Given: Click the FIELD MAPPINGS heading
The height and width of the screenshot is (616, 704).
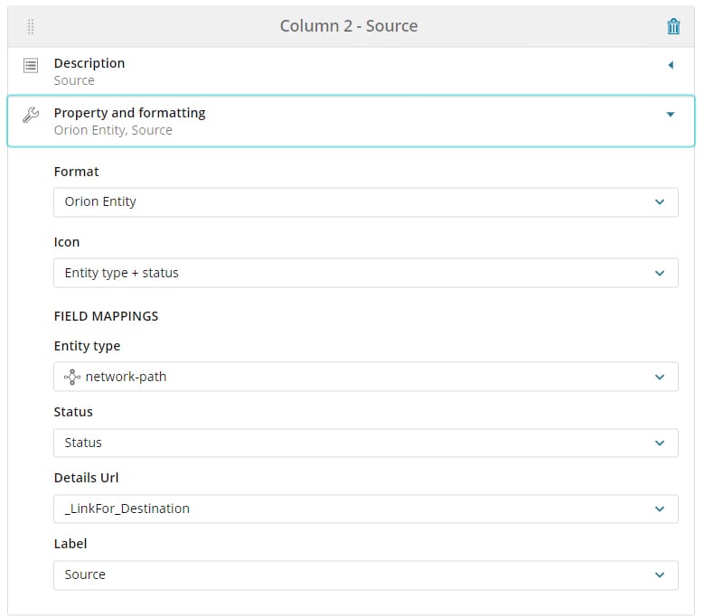Looking at the screenshot, I should [106, 316].
